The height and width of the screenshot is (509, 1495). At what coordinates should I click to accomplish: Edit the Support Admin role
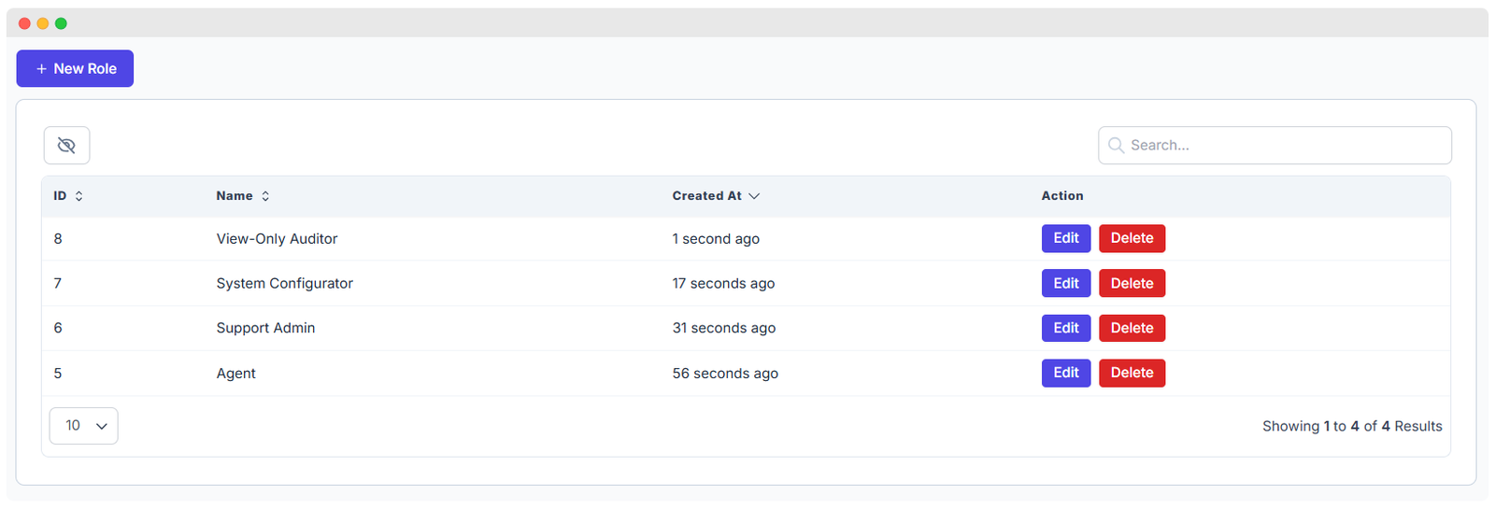point(1065,328)
